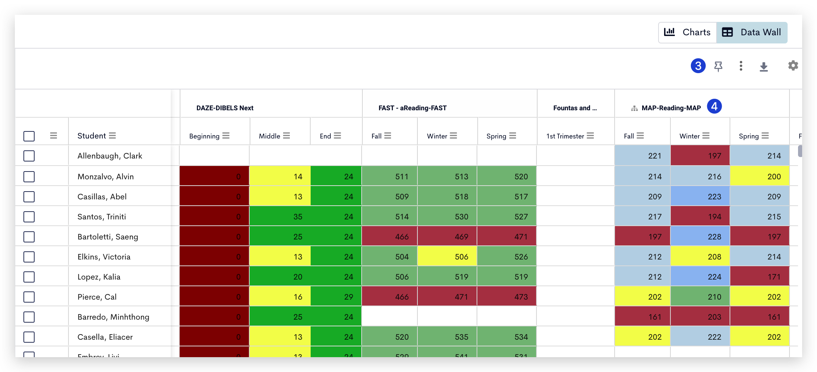Click the vertical scrollbar thumb at right
The width and height of the screenshot is (817, 372).
[800, 151]
